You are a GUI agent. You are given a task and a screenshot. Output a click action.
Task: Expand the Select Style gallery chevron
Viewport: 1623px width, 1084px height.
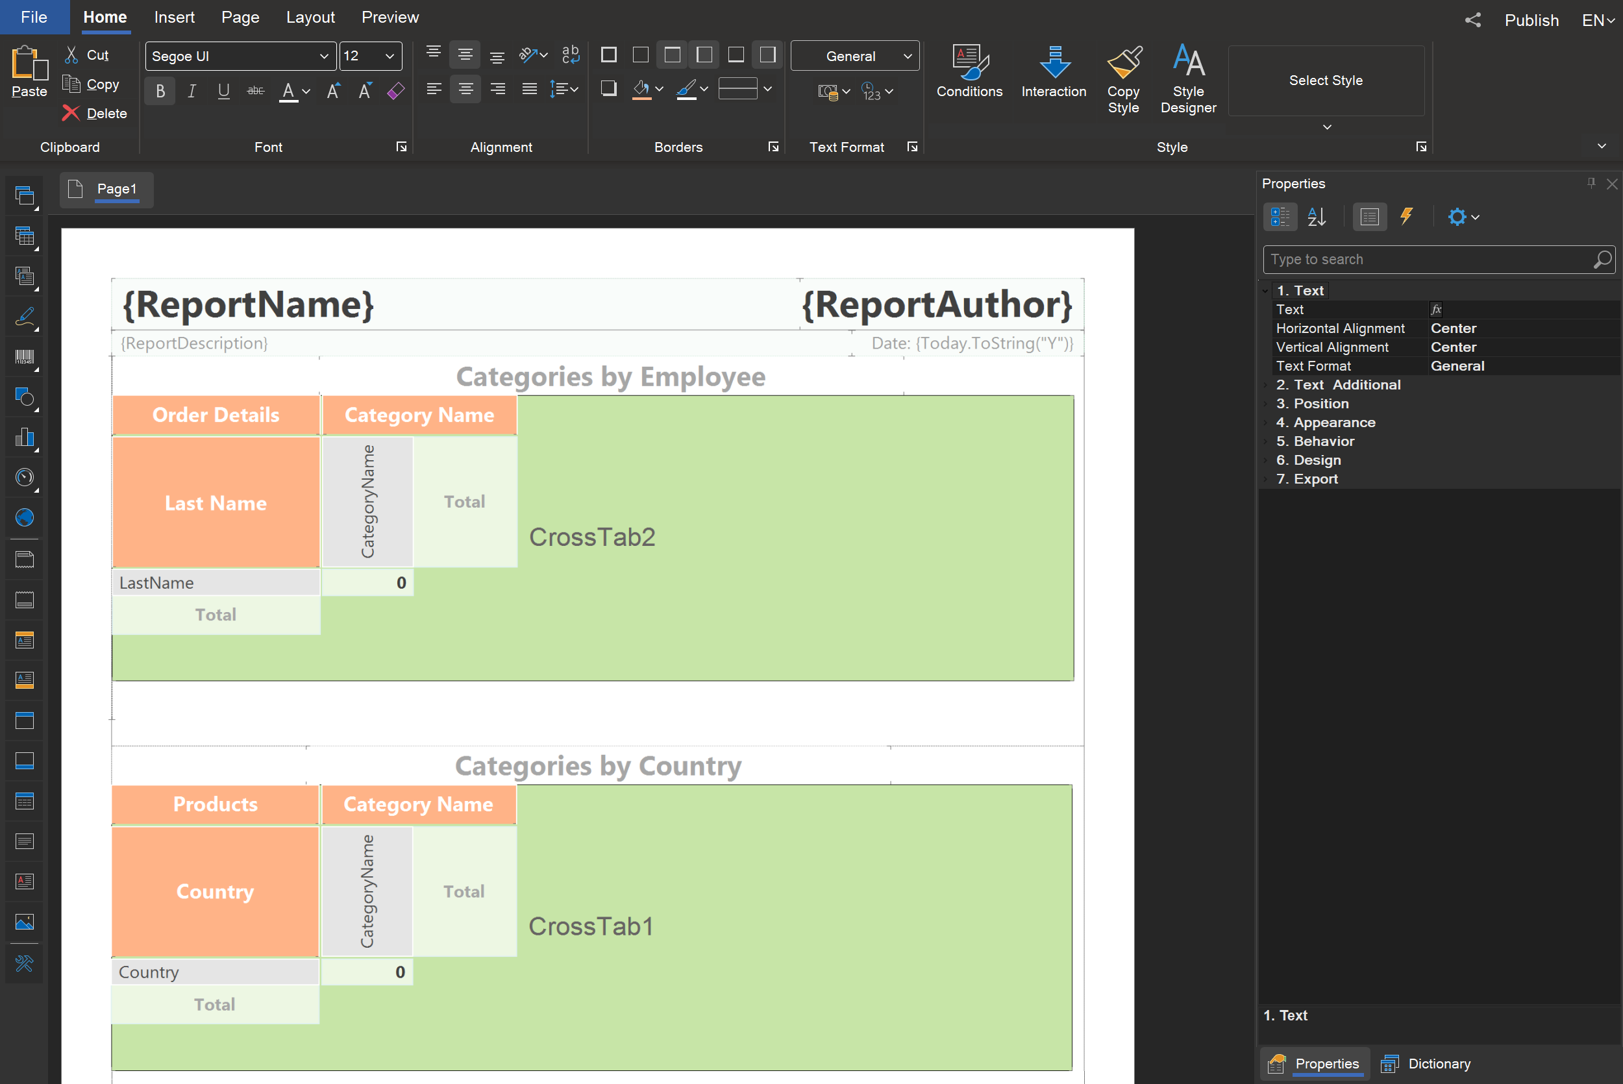[1326, 127]
